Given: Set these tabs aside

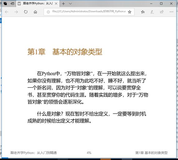Looking at the screenshot, I should coord(12,4).
